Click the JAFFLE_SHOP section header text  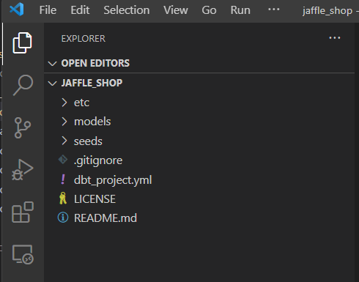[92, 83]
